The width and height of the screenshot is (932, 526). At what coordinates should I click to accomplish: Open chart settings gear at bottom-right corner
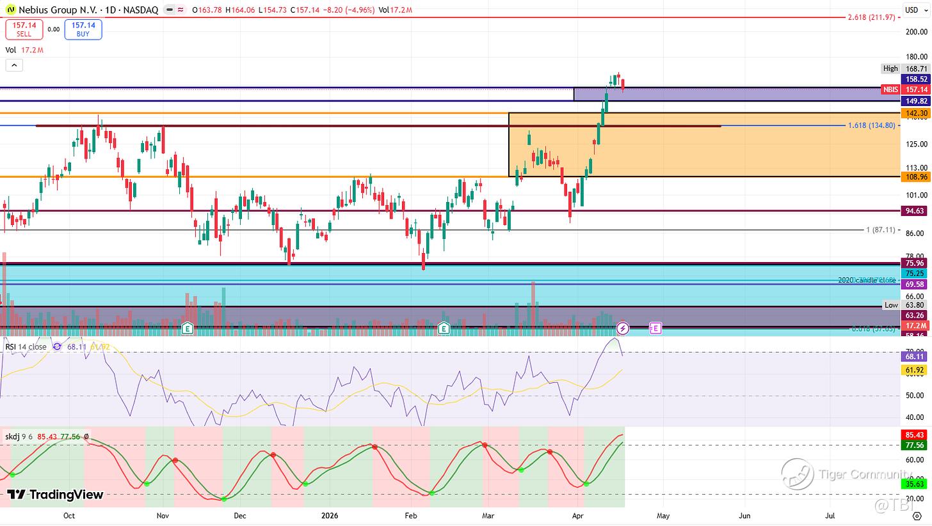coord(917,515)
